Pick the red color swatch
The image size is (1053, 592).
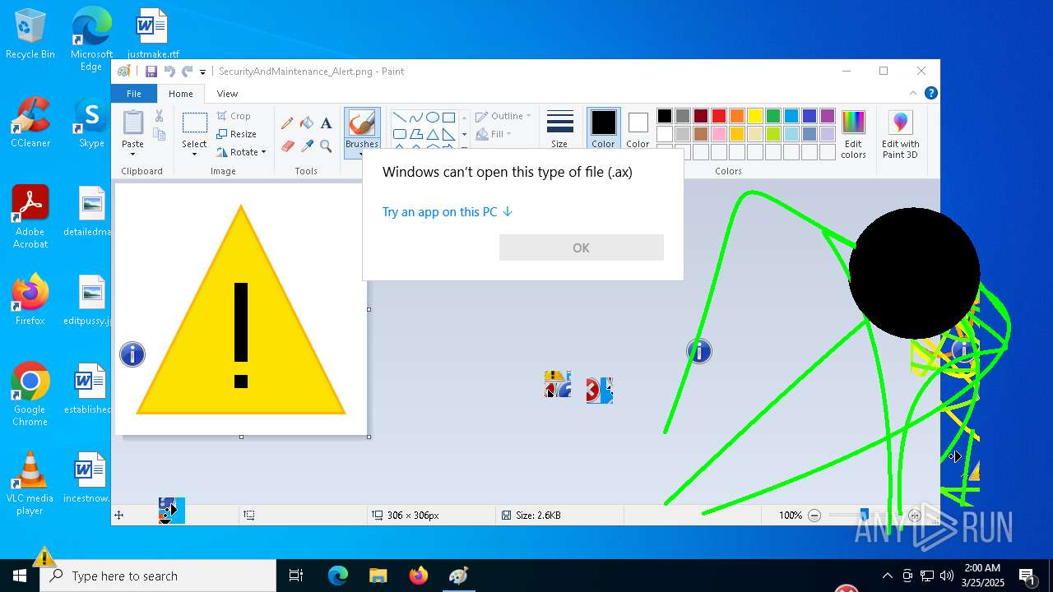pyautogui.click(x=719, y=116)
